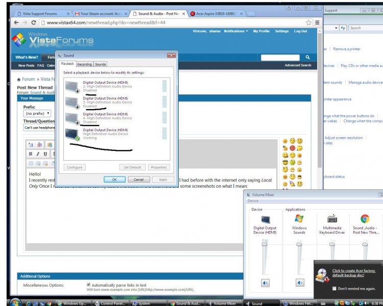Mute the Digital Output Device in Volume Mixer
Image resolution: width=383 pixels, height=306 pixels.
[265, 283]
